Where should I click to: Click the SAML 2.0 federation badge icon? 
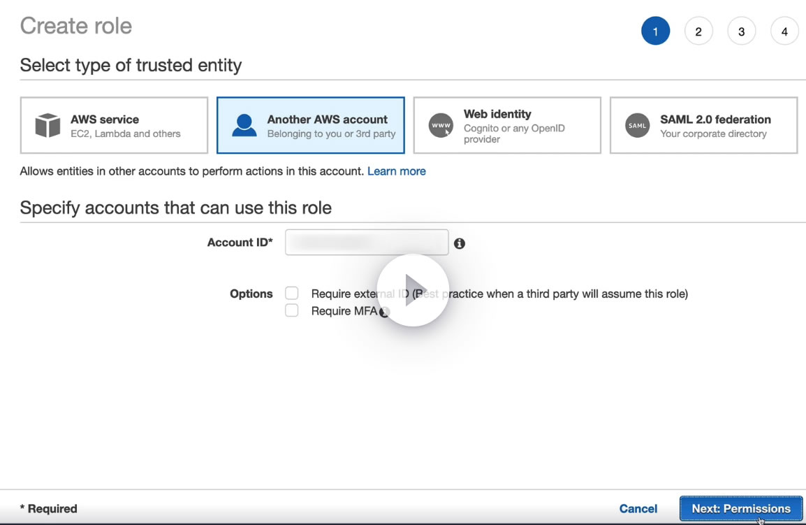coord(637,126)
